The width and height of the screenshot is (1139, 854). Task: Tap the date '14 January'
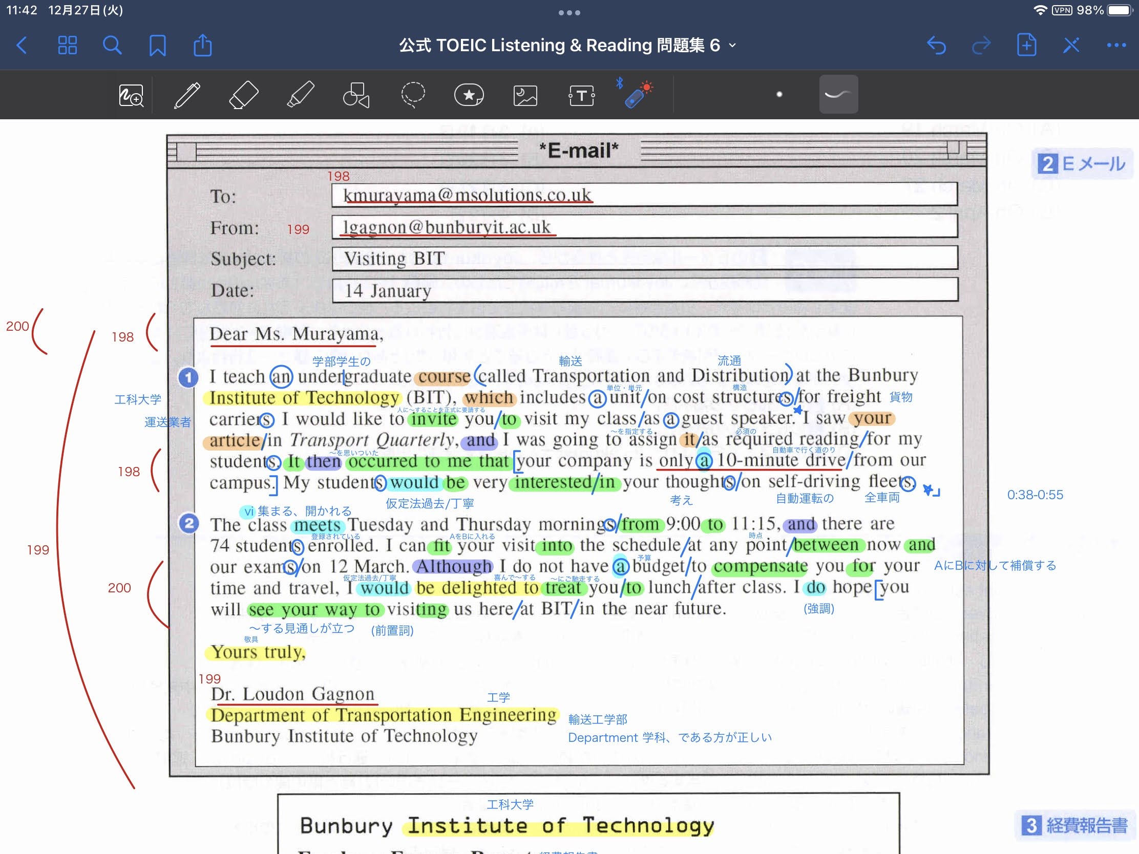point(388,290)
